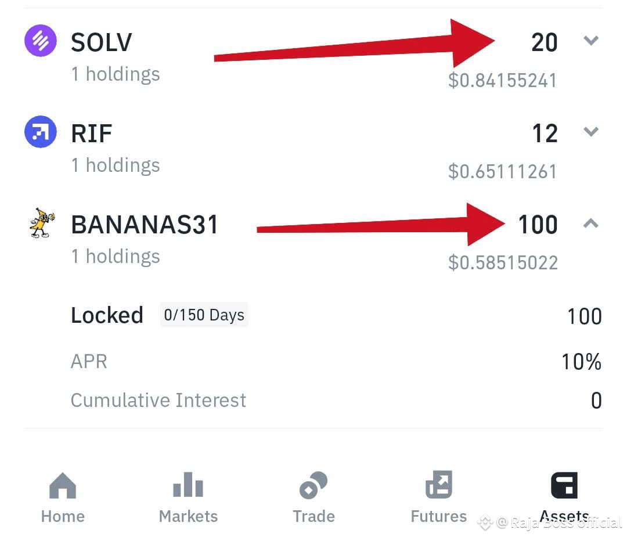Select the $0.58515022 price of BANANAS31

(x=503, y=262)
